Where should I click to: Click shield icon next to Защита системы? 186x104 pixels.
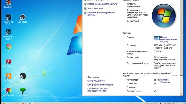coord(85,8)
